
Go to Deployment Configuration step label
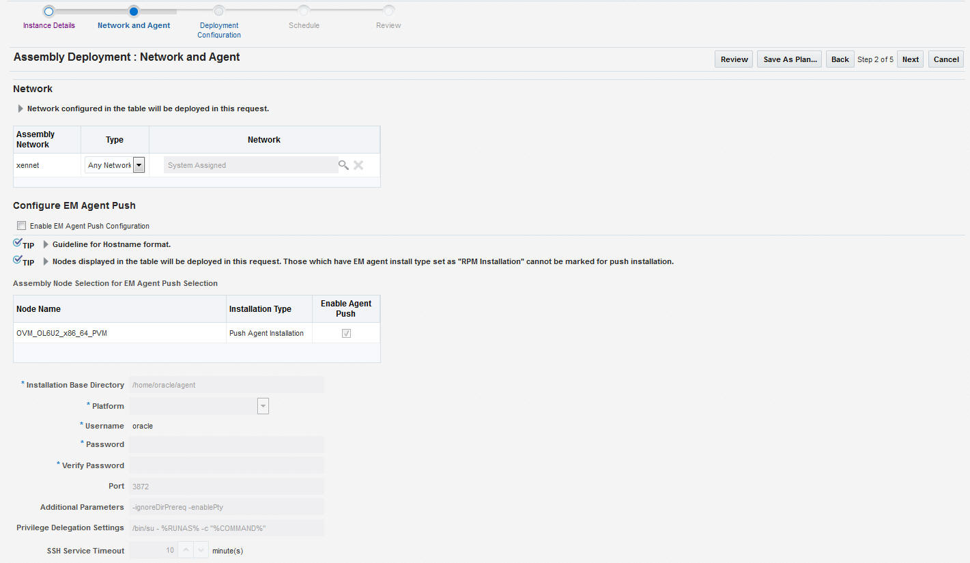[x=219, y=30]
